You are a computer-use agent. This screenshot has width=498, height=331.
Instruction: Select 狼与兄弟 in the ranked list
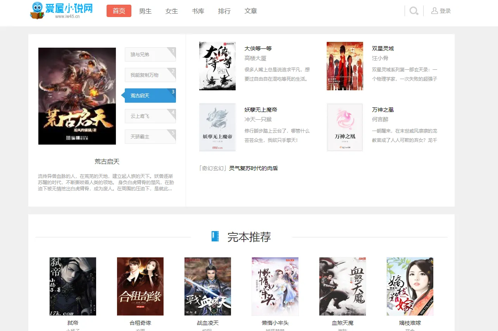150,55
